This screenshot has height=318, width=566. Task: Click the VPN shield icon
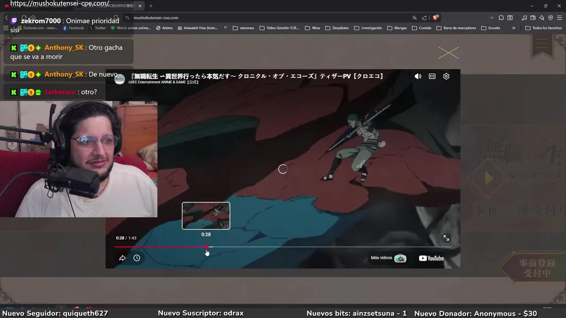(551, 18)
